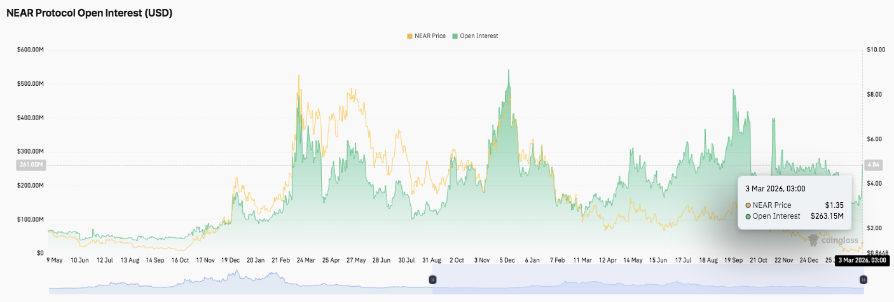Screen dimensions: 894x302
Task: Click the green Open Interest legend square
Action: (455, 36)
